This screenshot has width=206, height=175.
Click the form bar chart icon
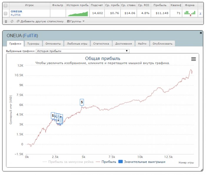tap(190, 13)
